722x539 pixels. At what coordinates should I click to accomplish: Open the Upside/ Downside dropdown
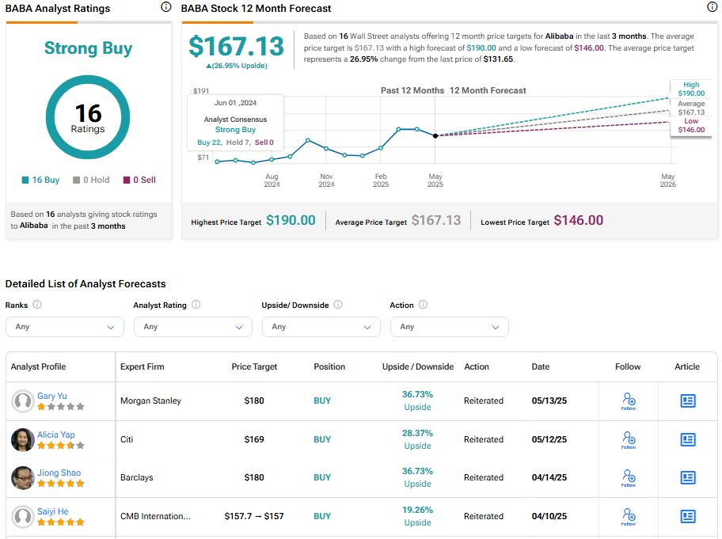(x=321, y=327)
